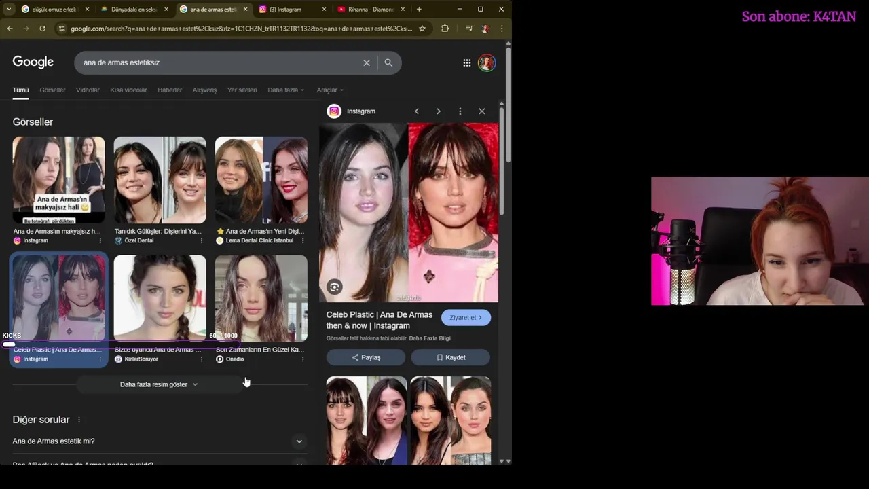Click the Paylaş button
The width and height of the screenshot is (869, 489).
pos(366,357)
